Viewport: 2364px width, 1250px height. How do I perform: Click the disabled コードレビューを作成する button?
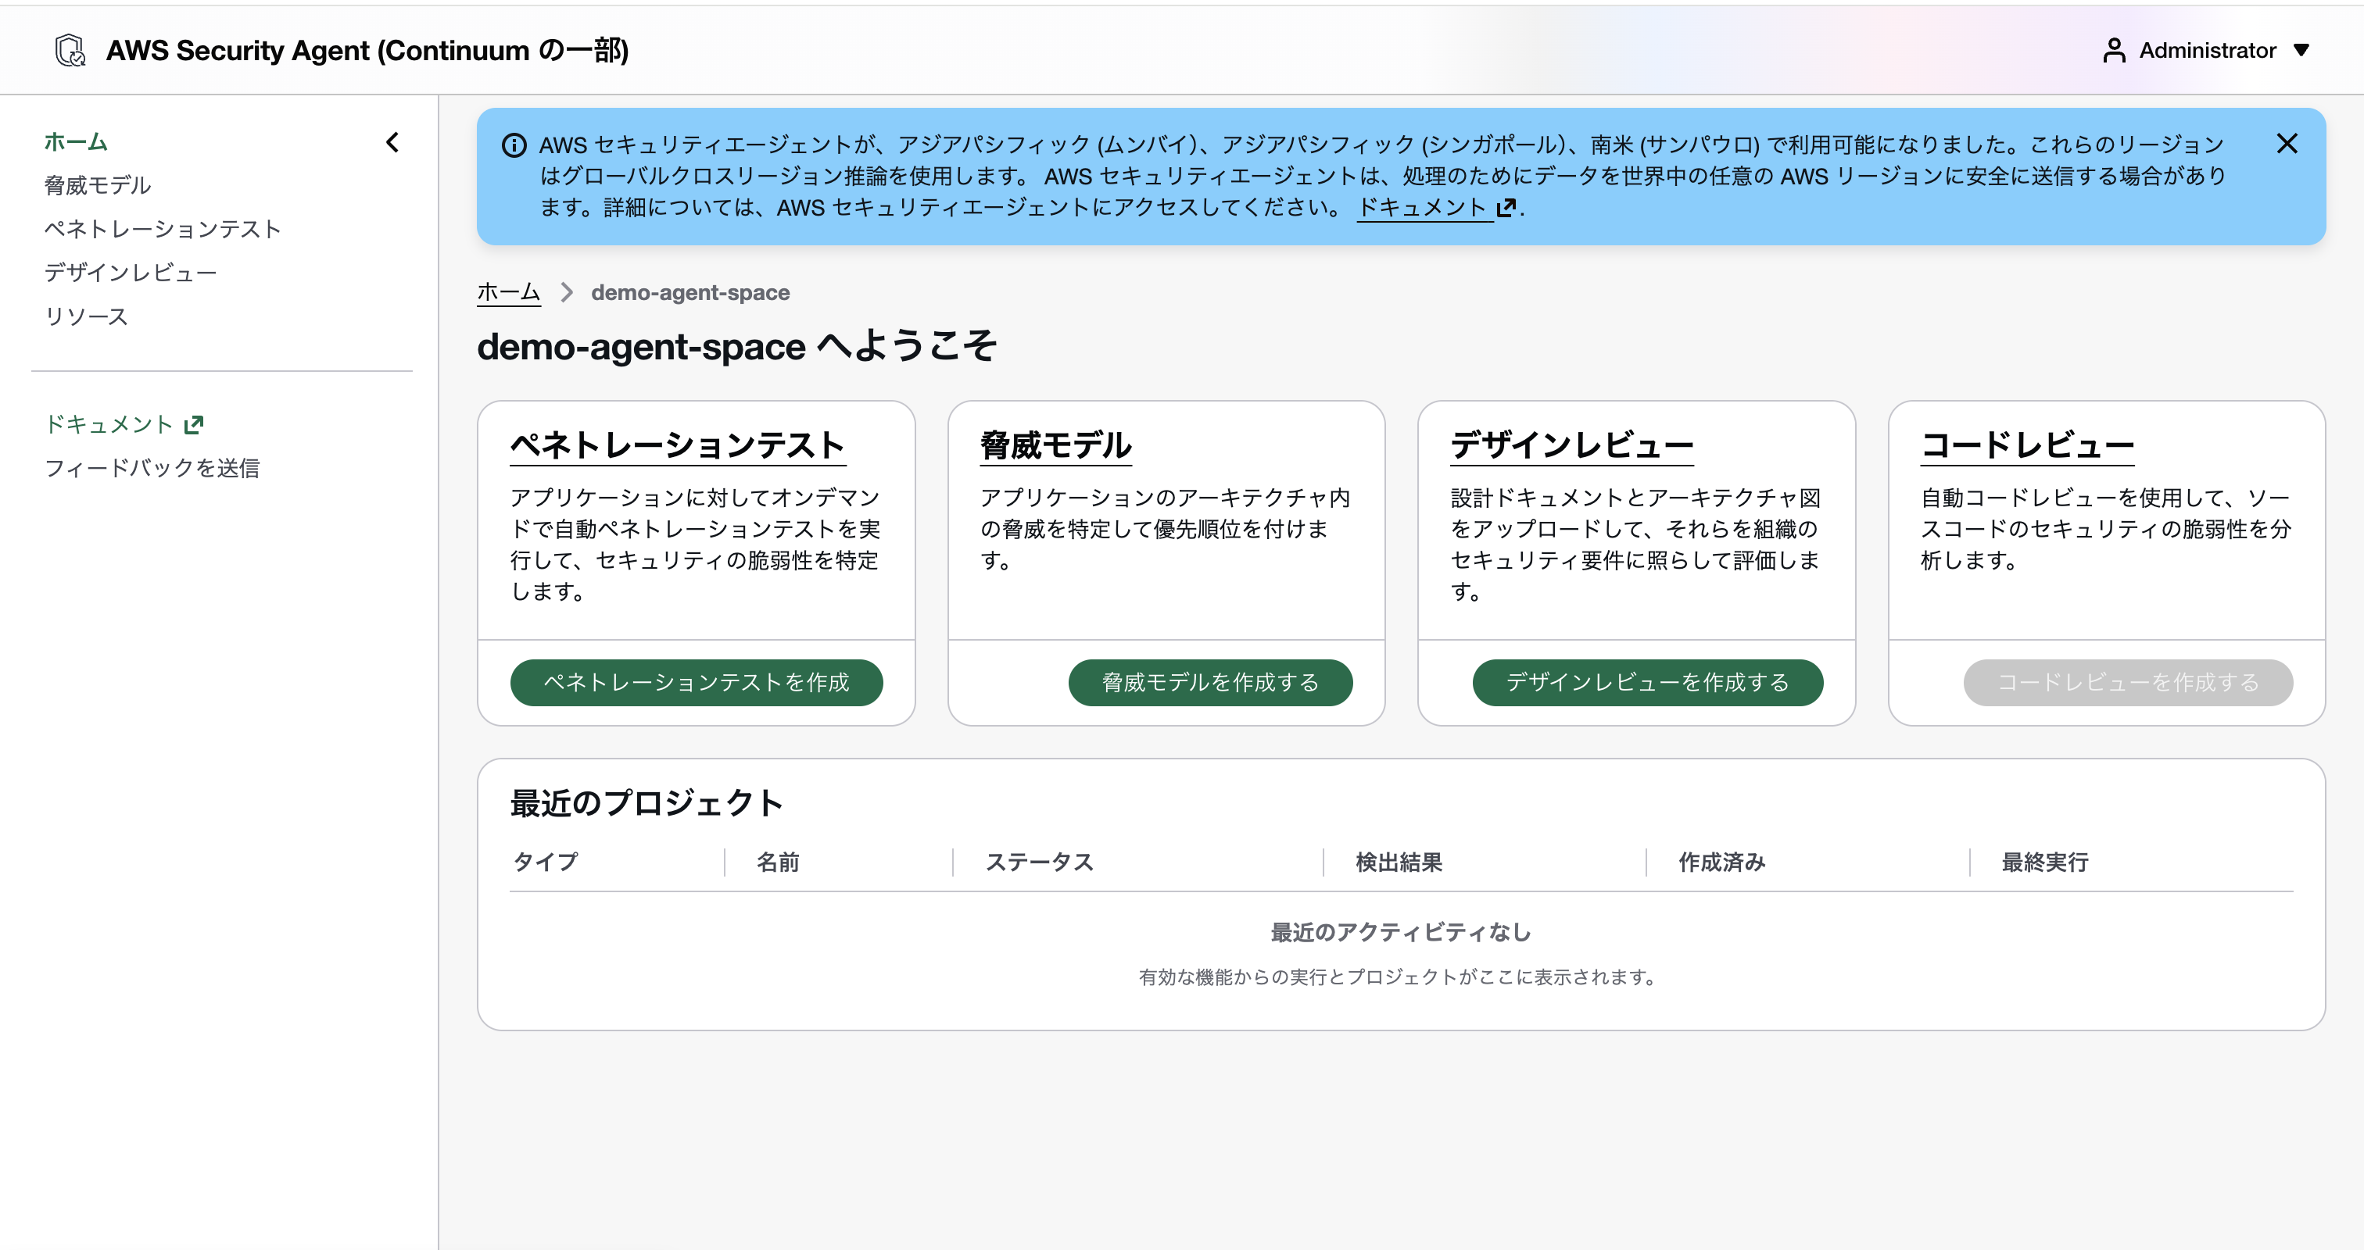pos(2128,682)
